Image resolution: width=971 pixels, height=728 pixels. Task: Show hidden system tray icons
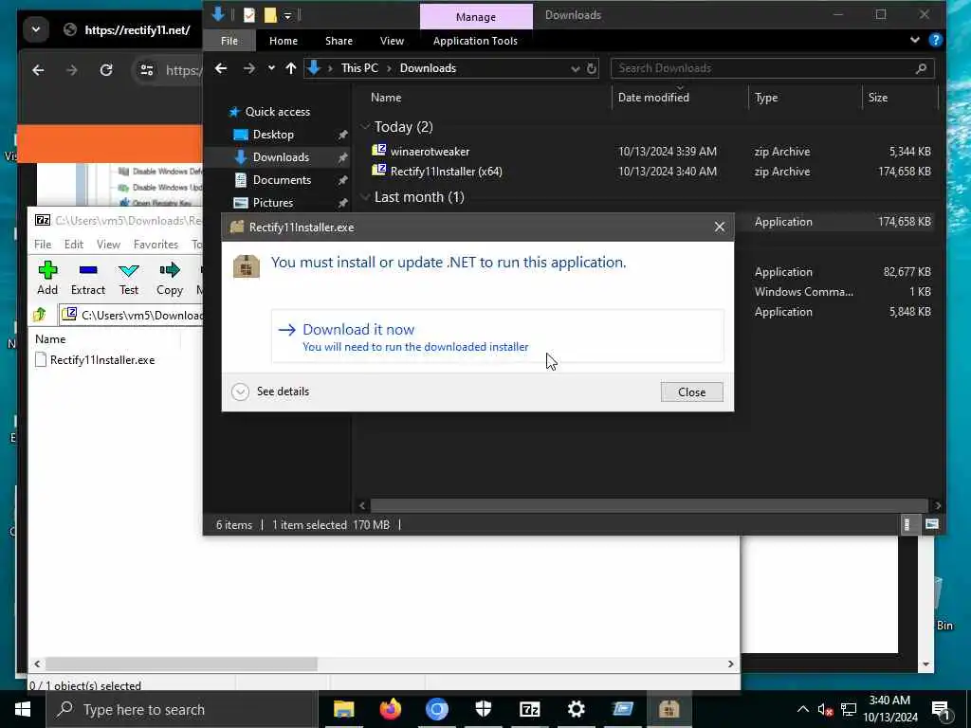pos(802,709)
